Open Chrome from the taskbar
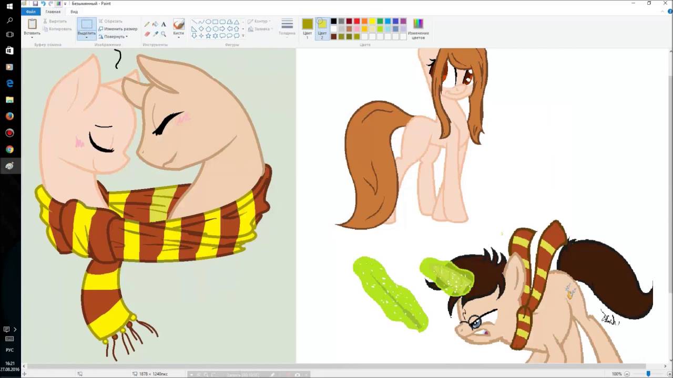The image size is (673, 378). click(9, 150)
